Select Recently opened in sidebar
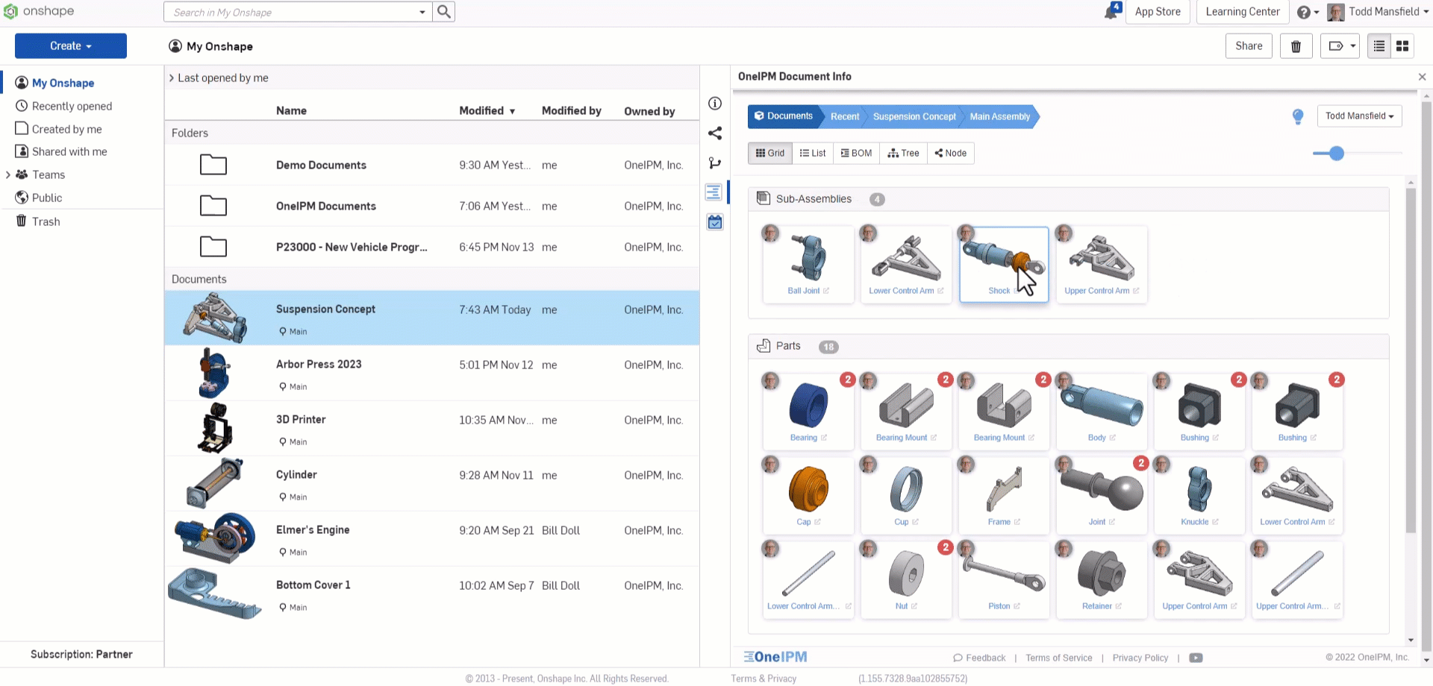This screenshot has height=686, width=1433. click(x=72, y=106)
